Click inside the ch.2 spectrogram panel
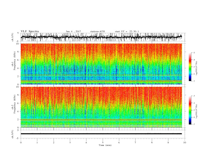The image size is (208, 160). click(x=101, y=107)
